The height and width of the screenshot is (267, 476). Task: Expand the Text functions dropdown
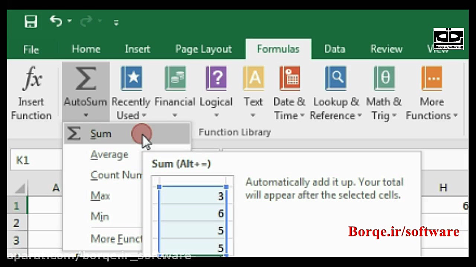coord(253,92)
